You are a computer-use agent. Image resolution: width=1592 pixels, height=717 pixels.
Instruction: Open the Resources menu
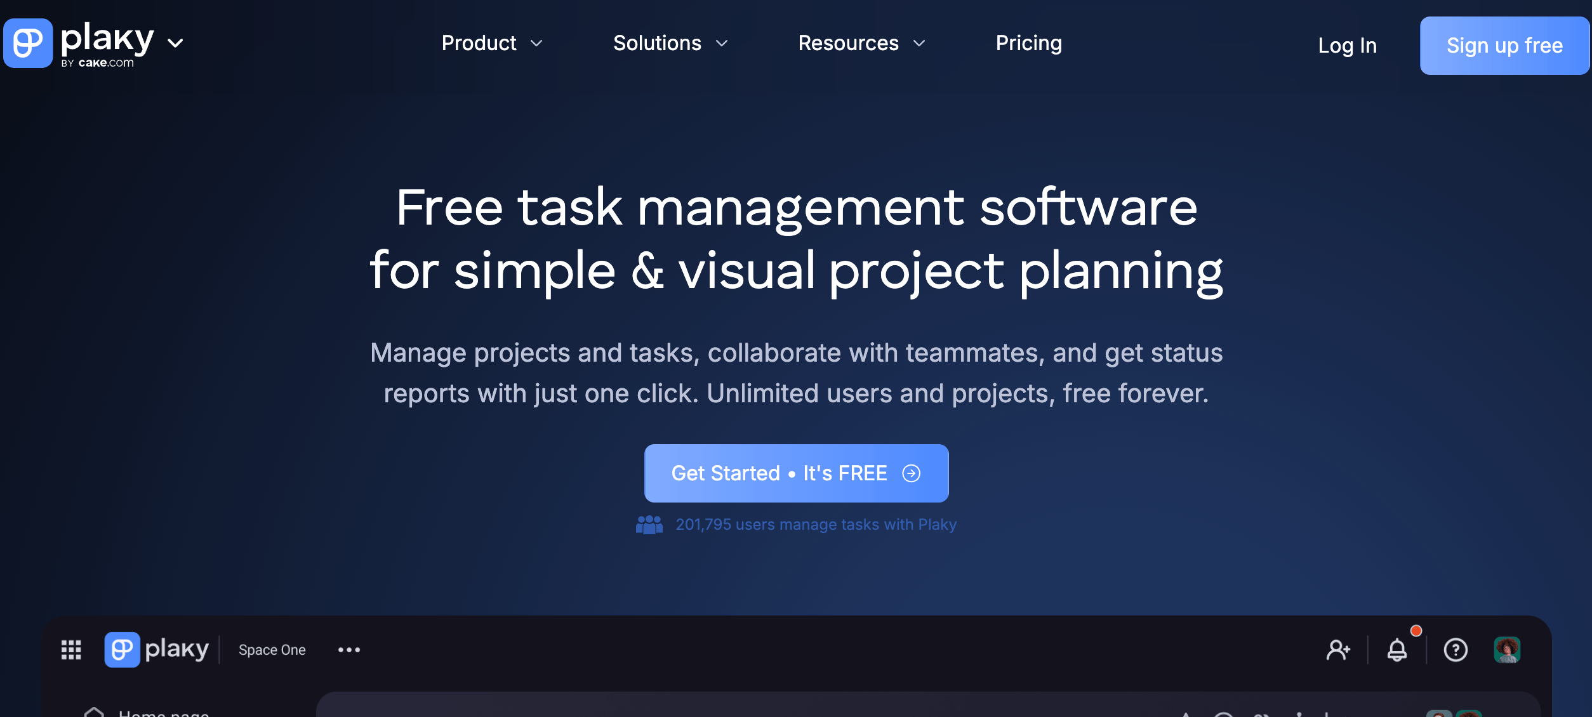point(861,43)
